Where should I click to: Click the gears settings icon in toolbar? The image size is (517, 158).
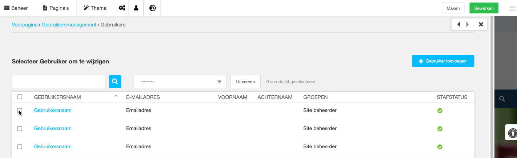(x=122, y=8)
